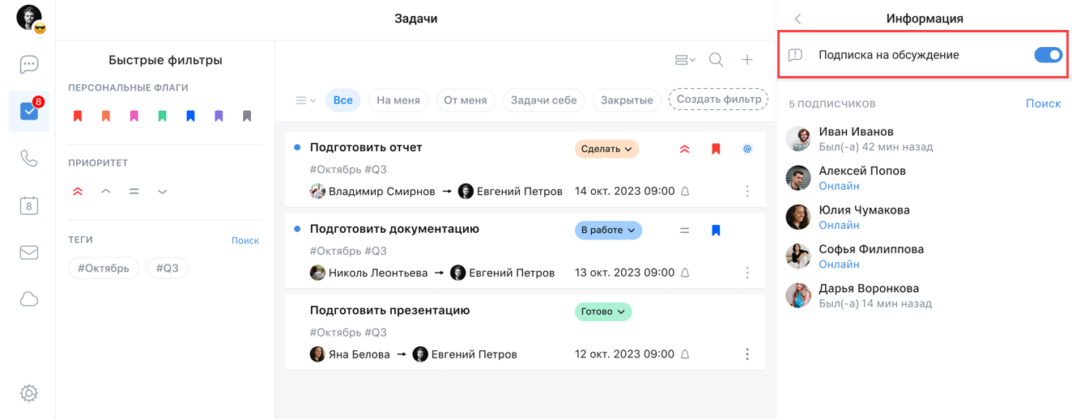Open the Сделать status dropdown
This screenshot has height=419, width=1072.
[607, 149]
